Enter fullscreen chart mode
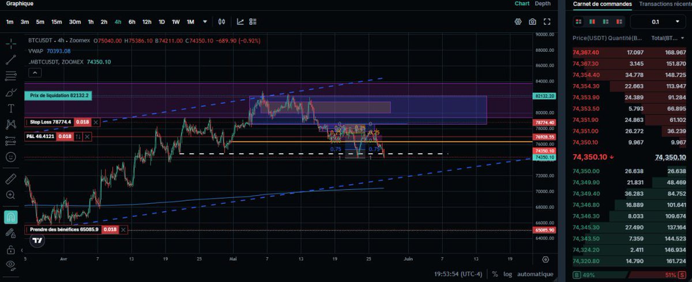This screenshot has width=692, height=282. [547, 22]
